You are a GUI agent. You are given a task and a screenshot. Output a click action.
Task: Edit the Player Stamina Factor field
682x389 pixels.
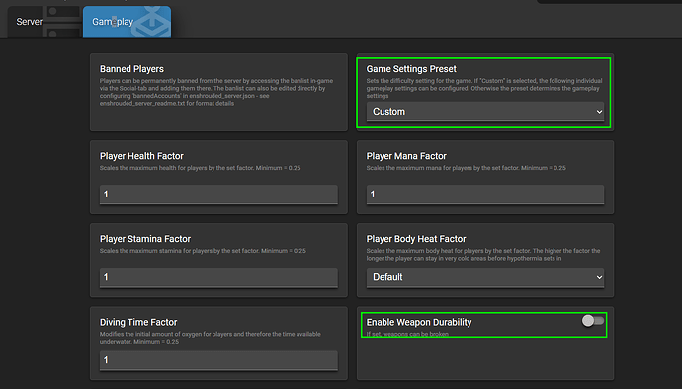(x=218, y=277)
